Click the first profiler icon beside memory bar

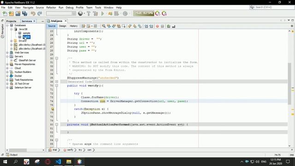coord(158,13)
